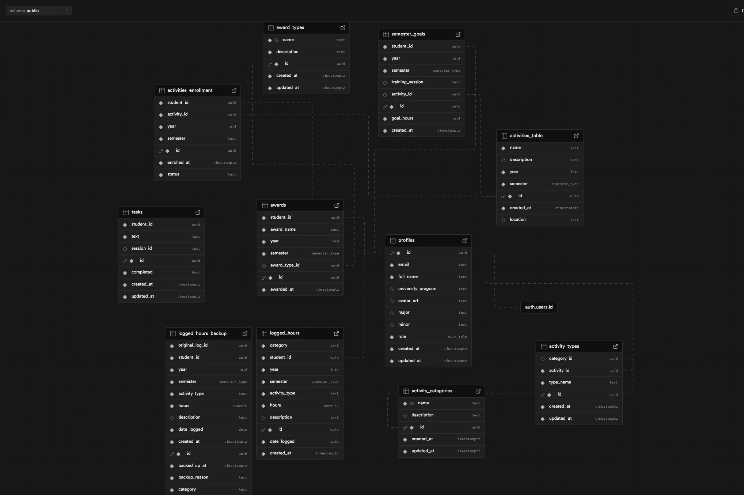Expand the schema public dropdown
744x495 pixels.
[38, 11]
